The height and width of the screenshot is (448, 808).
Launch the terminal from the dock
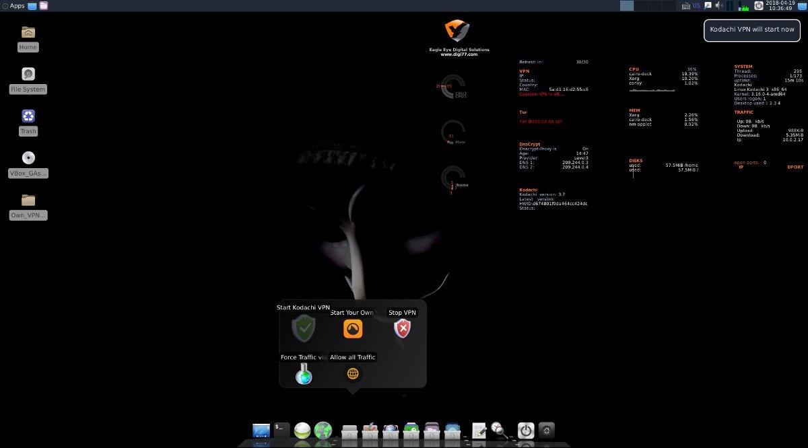coord(280,431)
